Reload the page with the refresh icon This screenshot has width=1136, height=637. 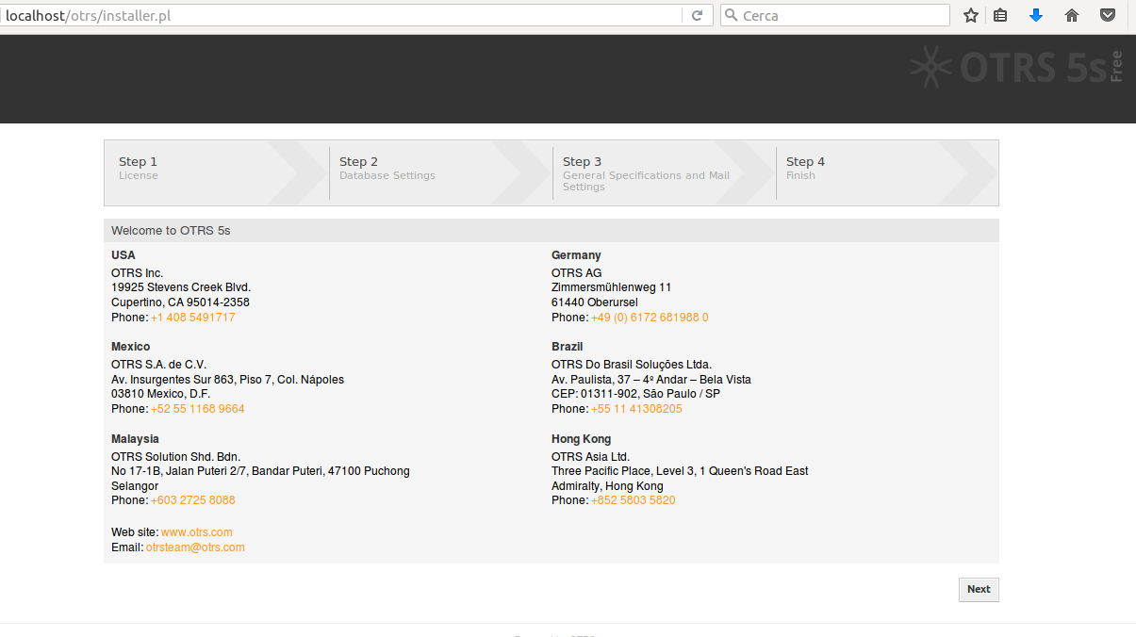(x=697, y=15)
